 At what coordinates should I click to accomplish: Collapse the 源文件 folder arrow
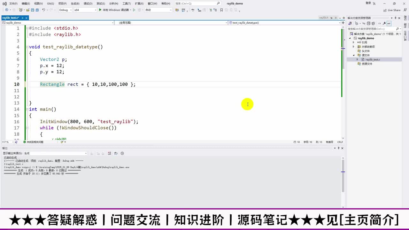point(353,55)
